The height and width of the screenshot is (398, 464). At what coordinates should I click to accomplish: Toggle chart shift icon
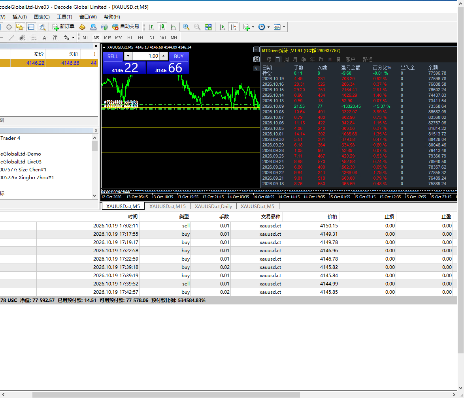pos(233,27)
